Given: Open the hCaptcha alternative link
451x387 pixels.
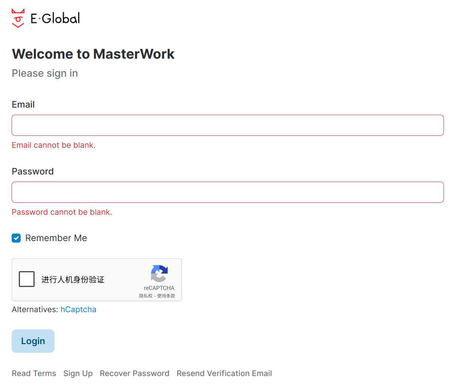Looking at the screenshot, I should pyautogui.click(x=79, y=310).
